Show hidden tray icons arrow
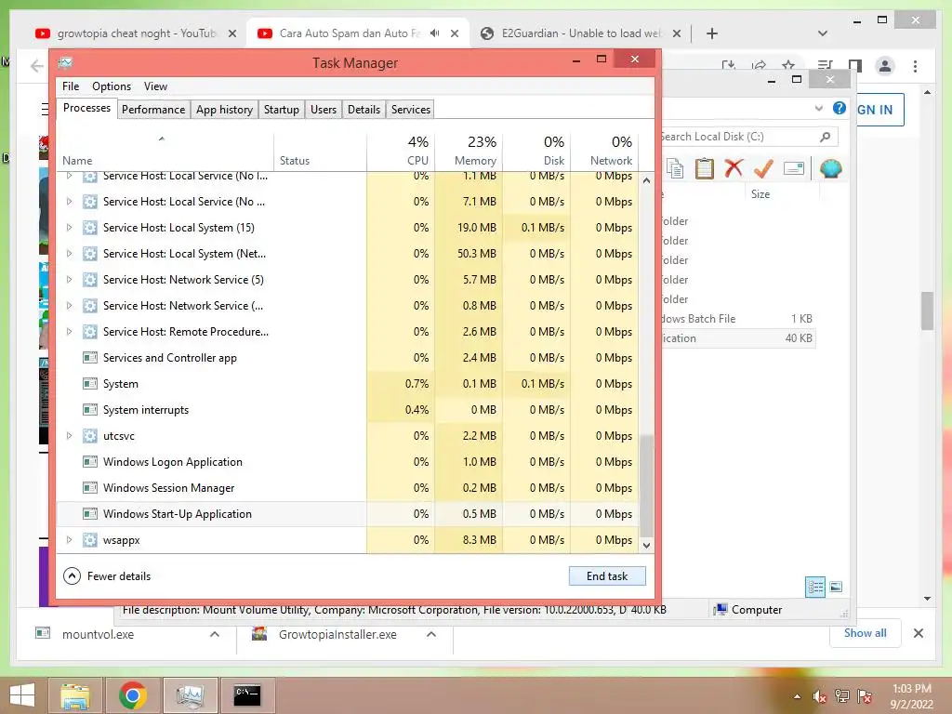 click(797, 696)
